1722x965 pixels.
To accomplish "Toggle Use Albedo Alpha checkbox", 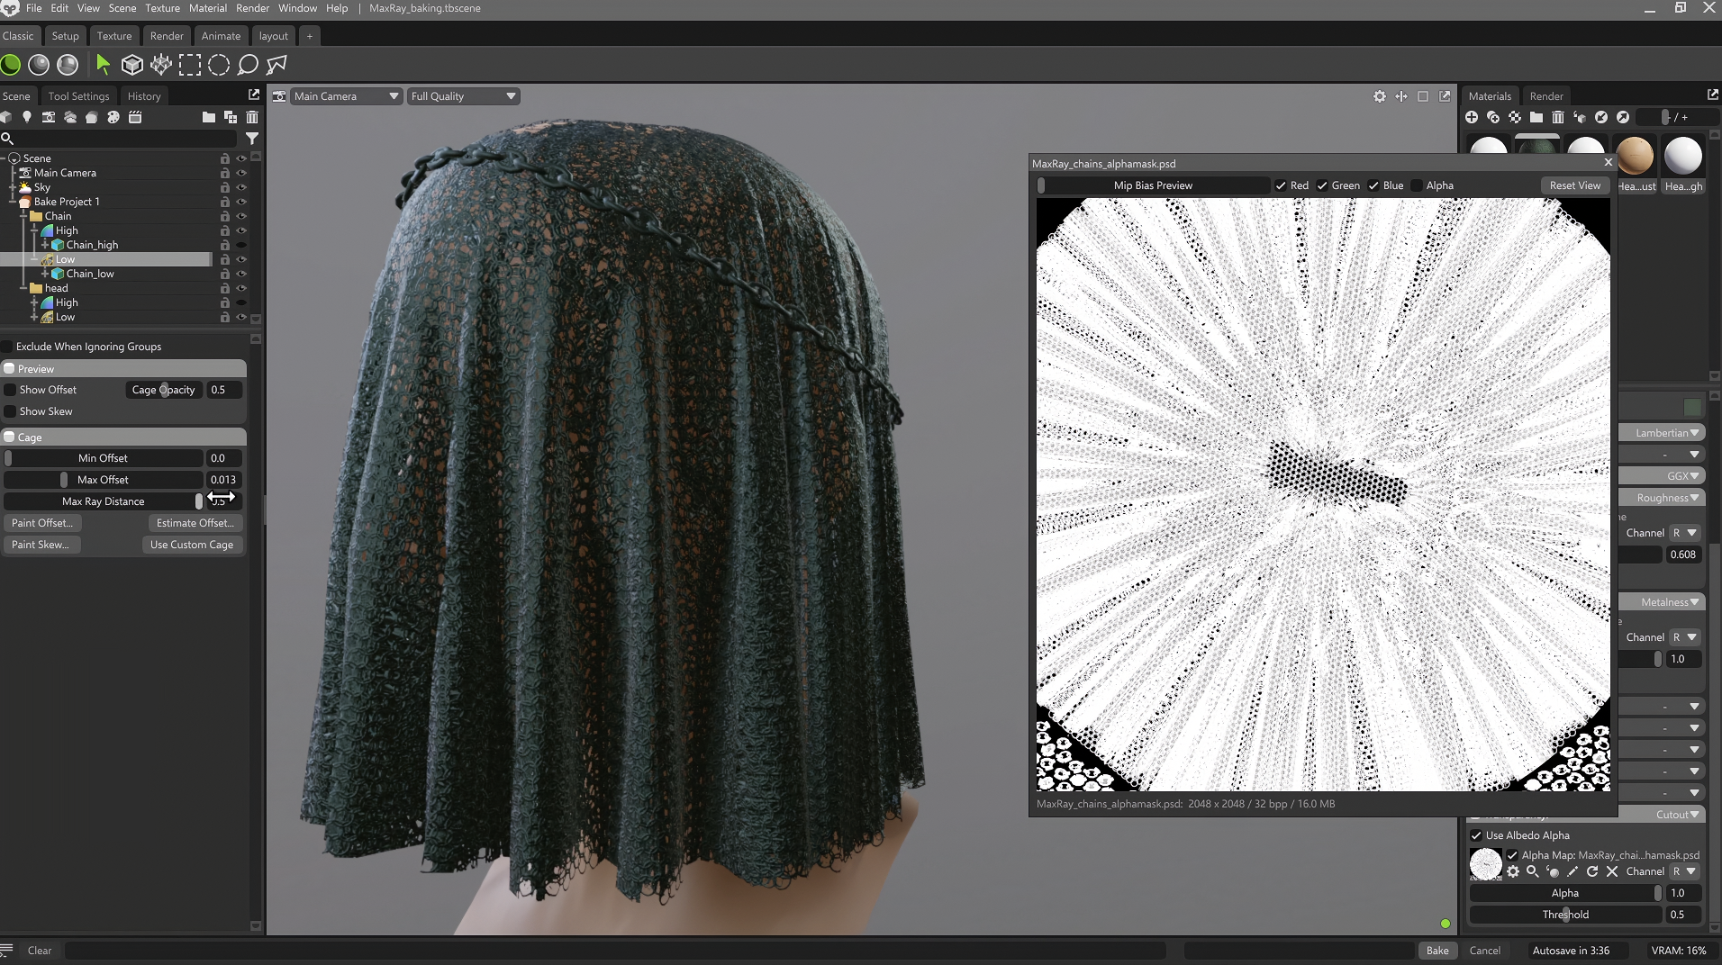I will click(1476, 835).
